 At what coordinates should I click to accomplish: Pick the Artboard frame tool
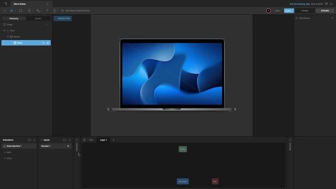coord(20,10)
